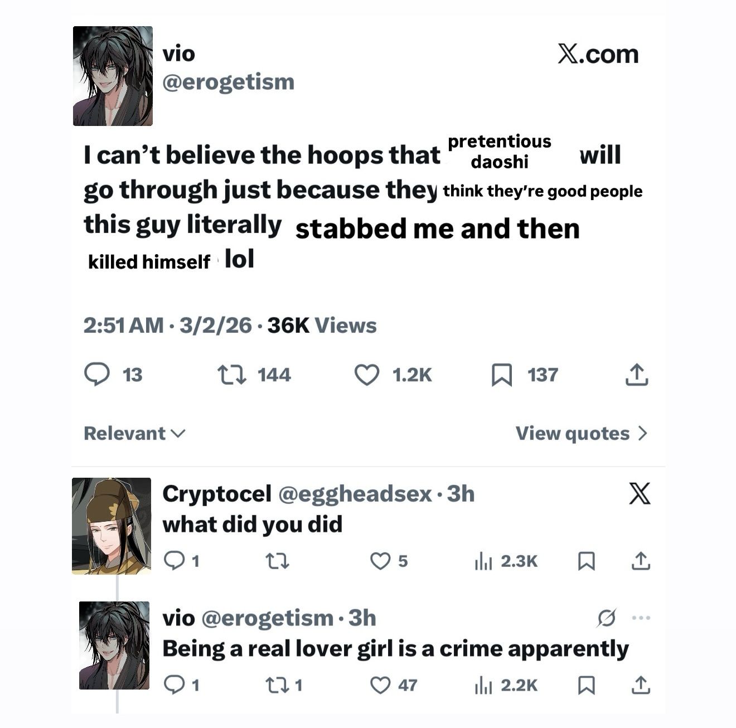Click the X logo beside Cryptocel's reply

[640, 493]
